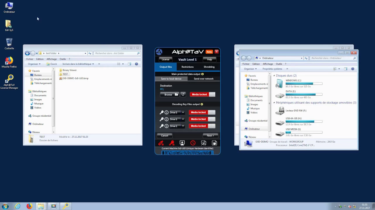Click the back arrow in test folder window
The image size is (375, 210).
coord(27,53)
